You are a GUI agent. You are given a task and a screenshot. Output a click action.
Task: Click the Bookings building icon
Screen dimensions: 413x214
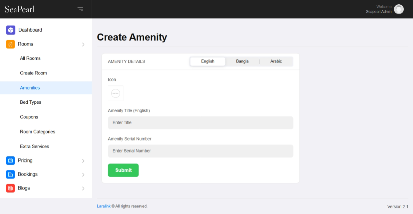(10, 174)
